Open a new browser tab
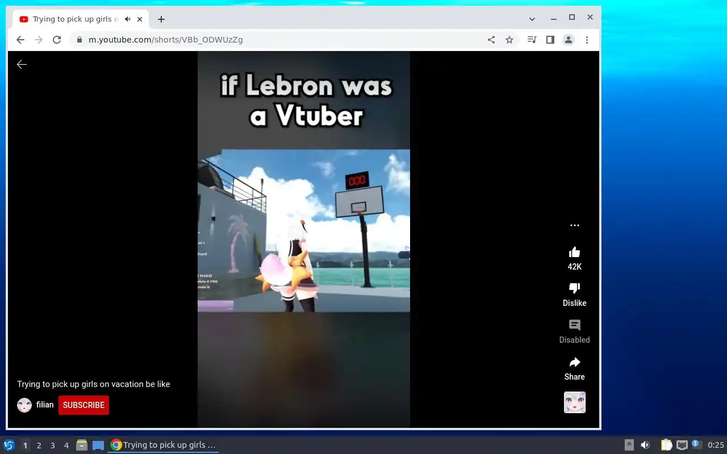The width and height of the screenshot is (727, 454). tap(161, 19)
